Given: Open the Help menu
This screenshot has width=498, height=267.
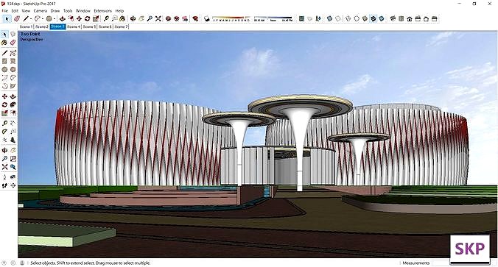Looking at the screenshot, I should pos(119,11).
